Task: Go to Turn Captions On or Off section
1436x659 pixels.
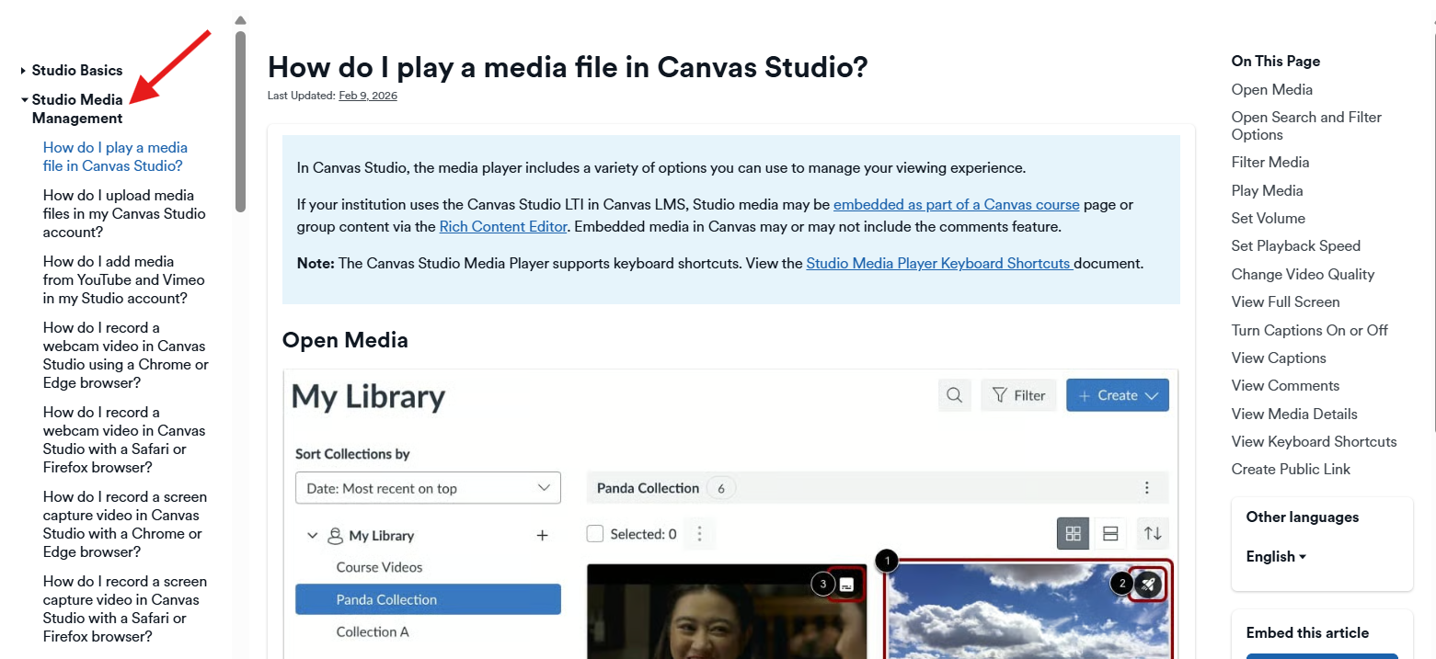Action: 1310,330
